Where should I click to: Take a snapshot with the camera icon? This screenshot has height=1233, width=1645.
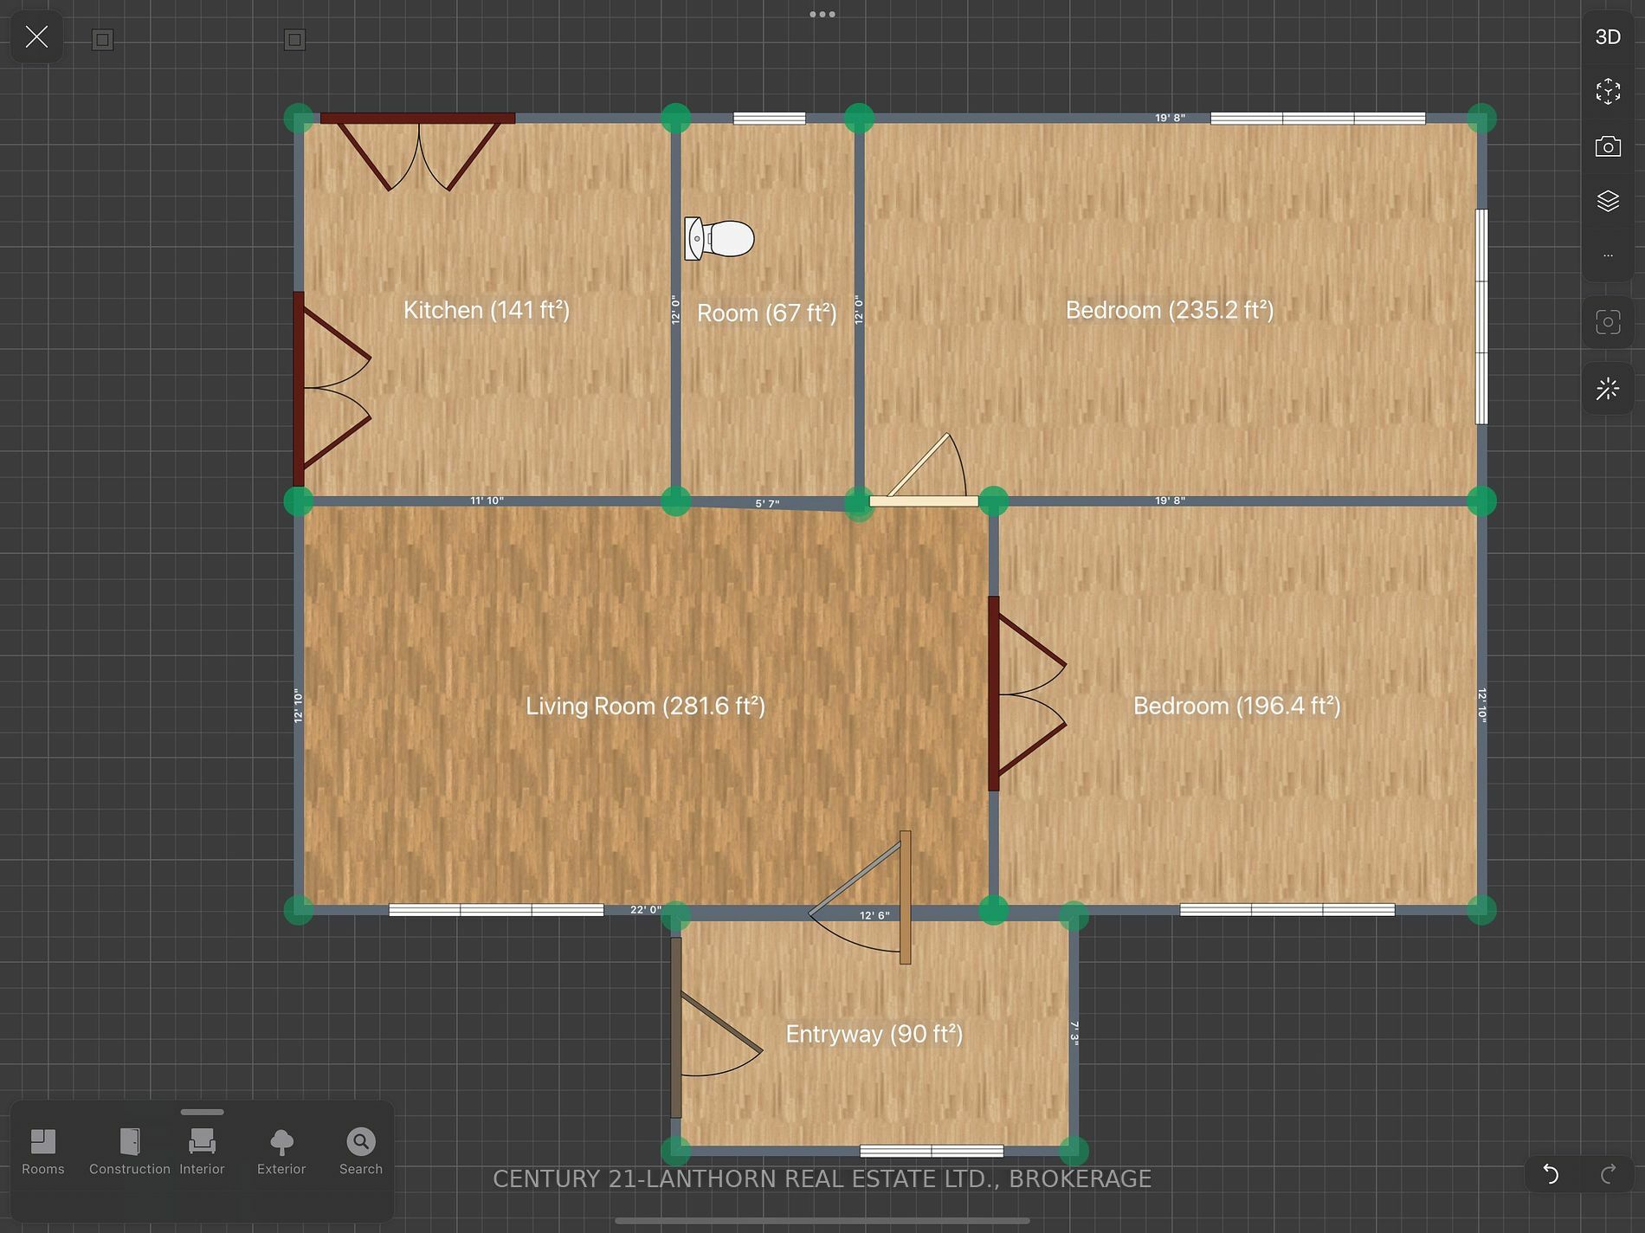click(1608, 146)
